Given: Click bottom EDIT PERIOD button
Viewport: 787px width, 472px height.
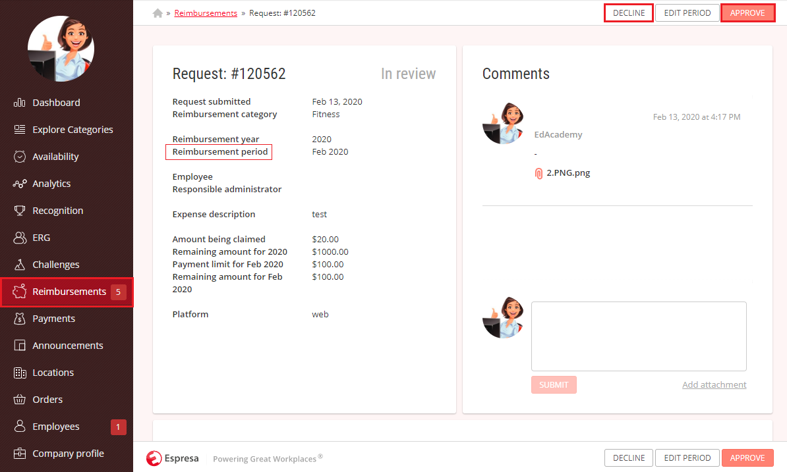Looking at the screenshot, I should click(687, 458).
